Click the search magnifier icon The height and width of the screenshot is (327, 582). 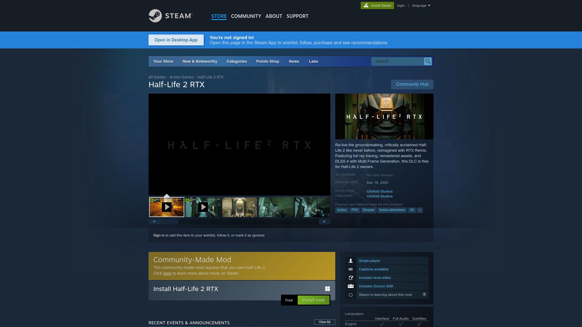click(427, 61)
